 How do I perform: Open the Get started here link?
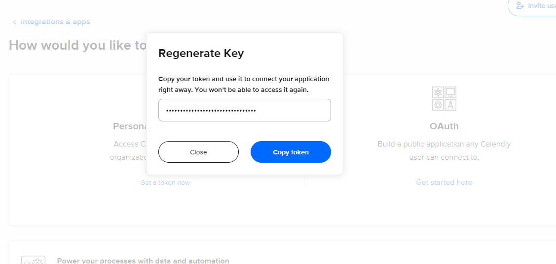coord(445,182)
